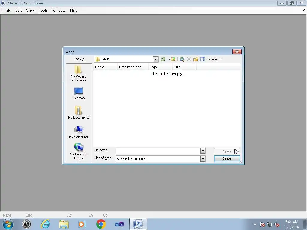Image resolution: width=307 pixels, height=230 pixels.
Task: Open Windows Explorer from taskbar
Action: click(x=64, y=224)
